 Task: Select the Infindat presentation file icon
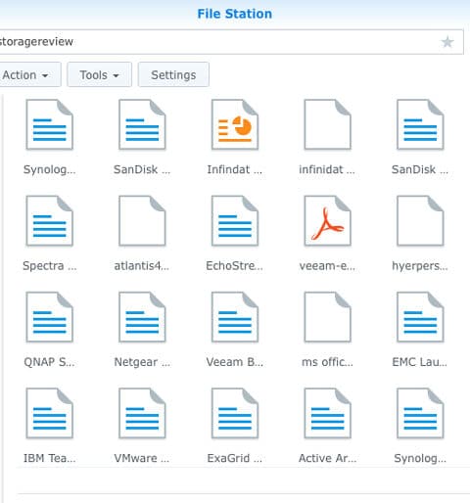235,124
